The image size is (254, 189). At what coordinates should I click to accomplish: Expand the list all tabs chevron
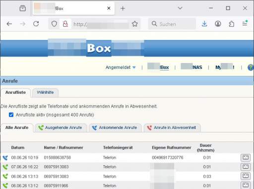(x=180, y=8)
